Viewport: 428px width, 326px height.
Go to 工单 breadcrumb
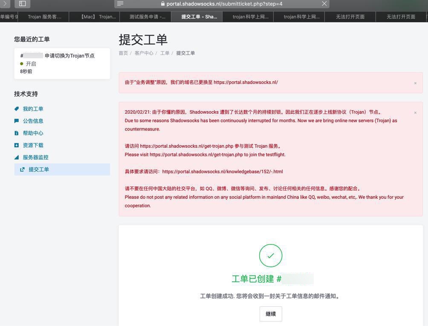coord(165,53)
